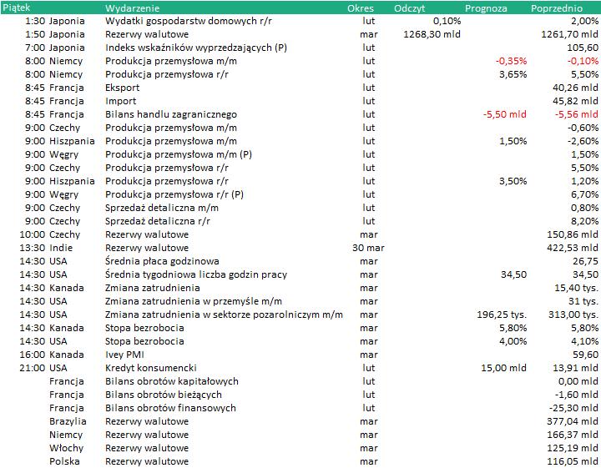
Task: Select the 'Ivey PMI' event
Action: (x=124, y=355)
